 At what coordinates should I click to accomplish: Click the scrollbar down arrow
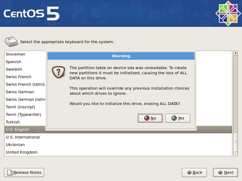click(x=235, y=154)
